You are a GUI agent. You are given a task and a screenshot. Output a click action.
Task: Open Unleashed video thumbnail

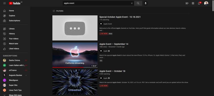[x=75, y=82]
